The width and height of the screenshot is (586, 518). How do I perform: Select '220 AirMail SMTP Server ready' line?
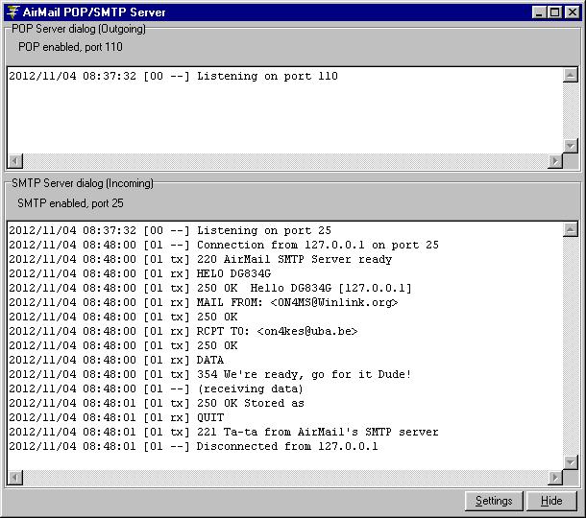point(201,259)
